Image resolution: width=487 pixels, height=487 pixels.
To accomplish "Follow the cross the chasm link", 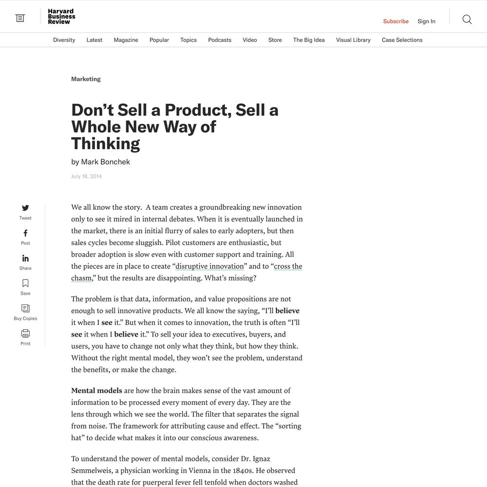I will [x=187, y=272].
